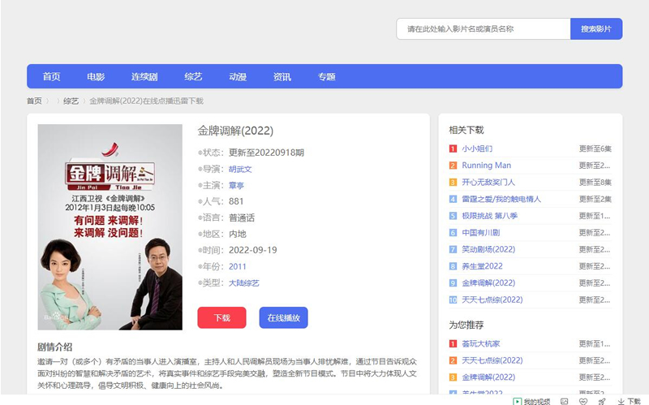Image resolution: width=649 pixels, height=405 pixels.
Task: Click the 金牌调解 poster image
Action: click(98, 226)
